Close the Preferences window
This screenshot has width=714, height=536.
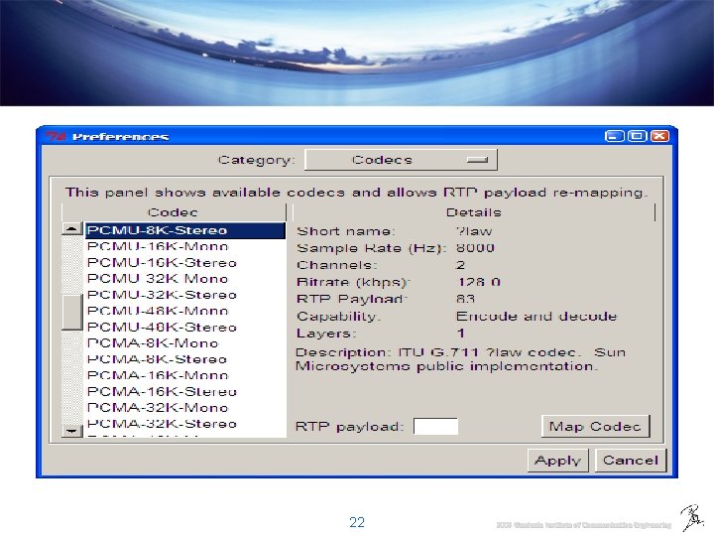[x=659, y=136]
